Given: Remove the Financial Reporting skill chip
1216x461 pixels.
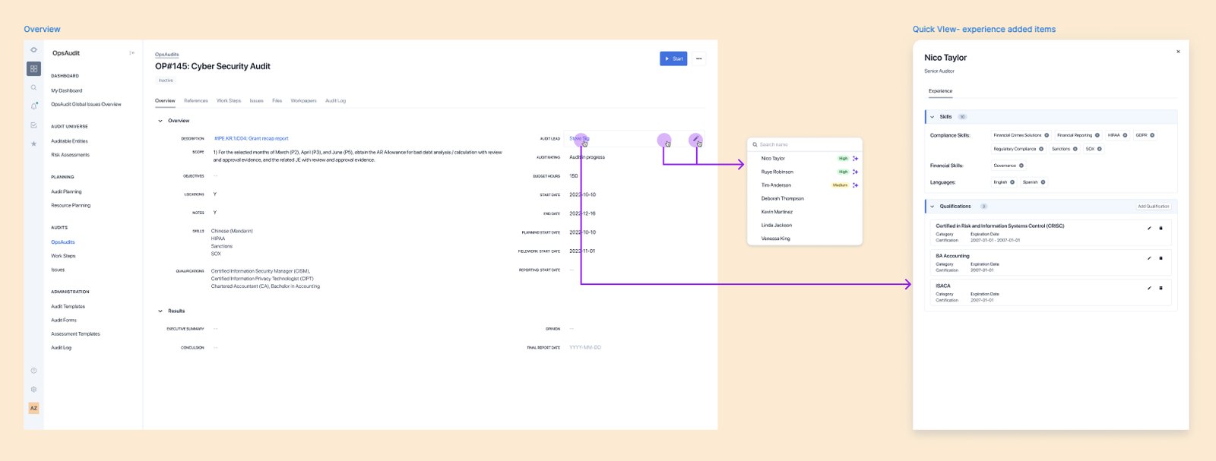Looking at the screenshot, I should [x=1097, y=135].
